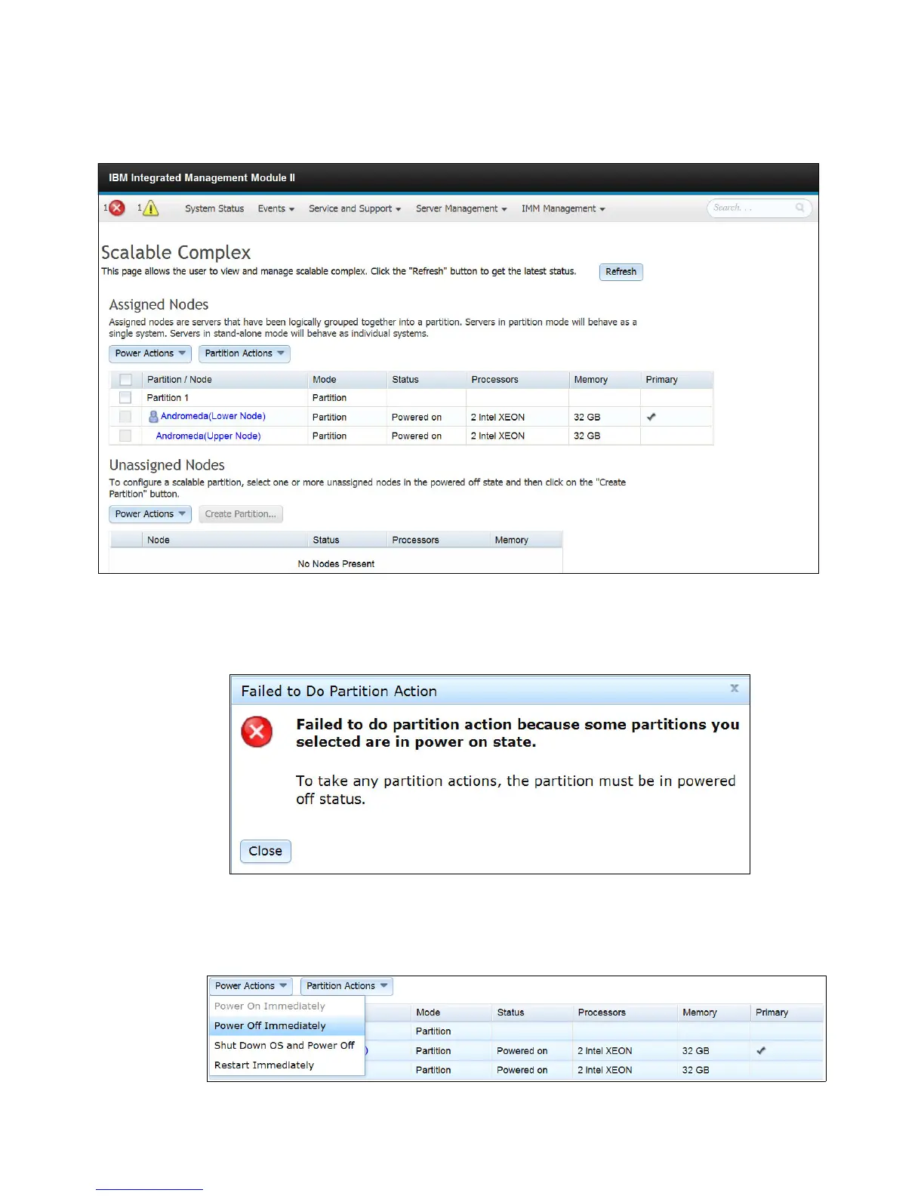Open the Events dropdown menu
The height and width of the screenshot is (1196, 924).
(x=276, y=208)
